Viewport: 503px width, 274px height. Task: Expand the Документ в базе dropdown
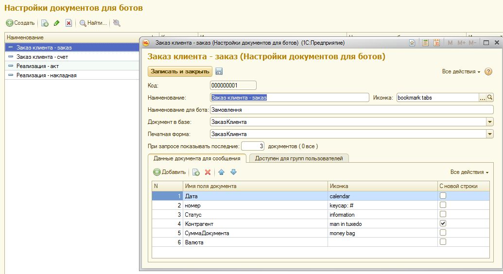[x=490, y=122]
